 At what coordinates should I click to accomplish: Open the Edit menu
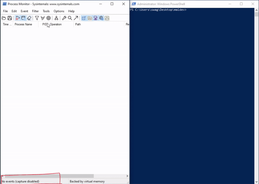point(14,11)
